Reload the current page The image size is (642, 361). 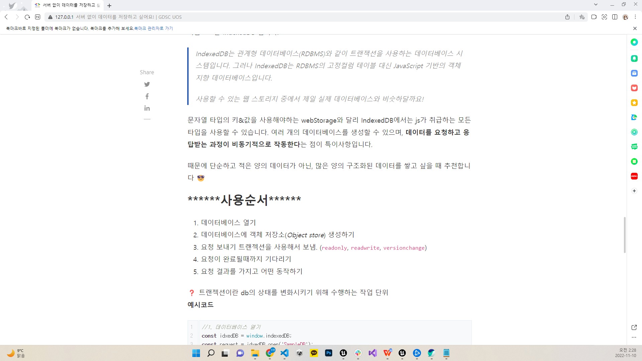click(x=27, y=17)
